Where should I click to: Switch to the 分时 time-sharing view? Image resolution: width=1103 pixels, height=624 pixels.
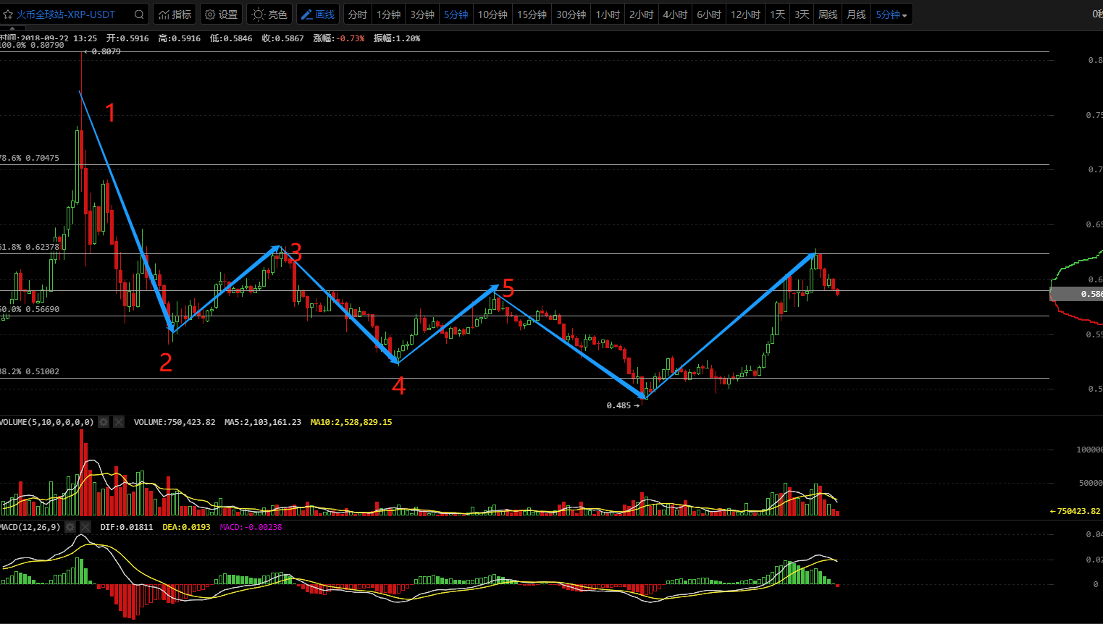357,14
